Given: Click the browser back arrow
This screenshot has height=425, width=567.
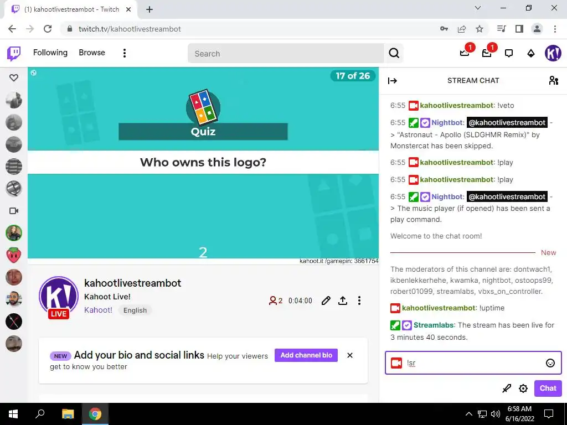Looking at the screenshot, I should coord(12,29).
